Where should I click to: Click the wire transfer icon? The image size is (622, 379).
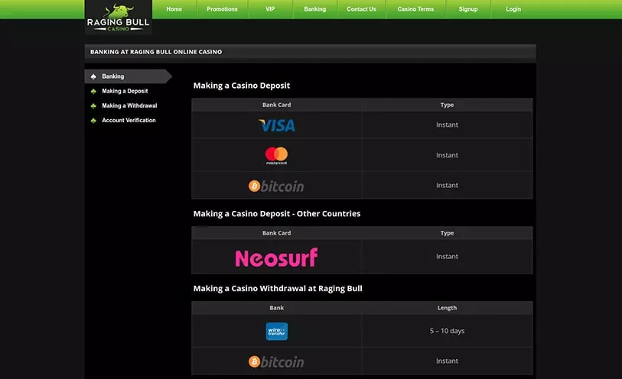(276, 331)
